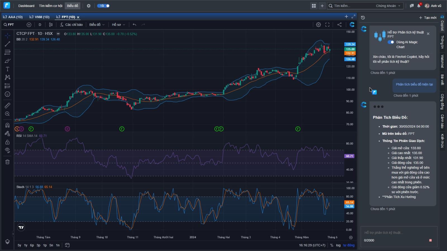Click the share chart icon
The height and width of the screenshot is (251, 447).
pyautogui.click(x=339, y=25)
